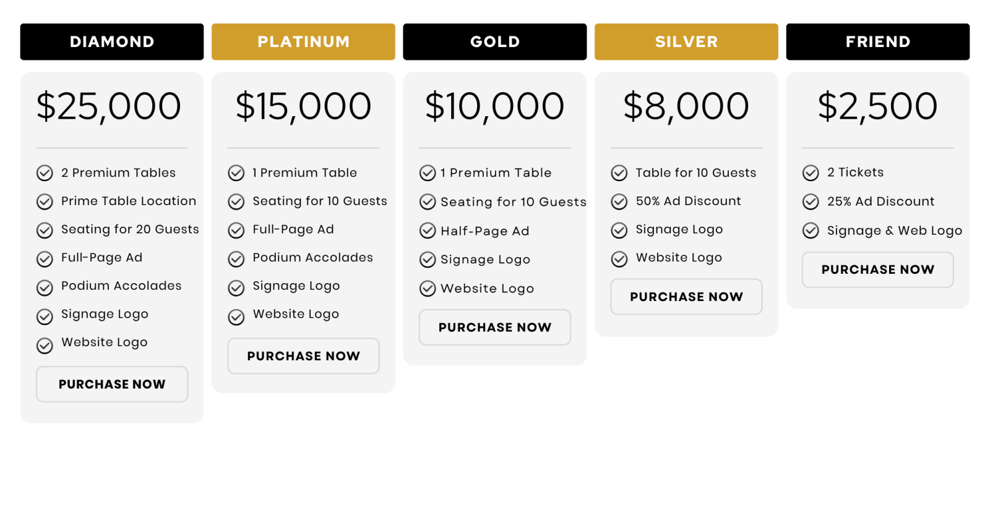The height and width of the screenshot is (508, 990).
Task: Click checkmark icon beside Seating for 20 Guests
Action: 45,231
